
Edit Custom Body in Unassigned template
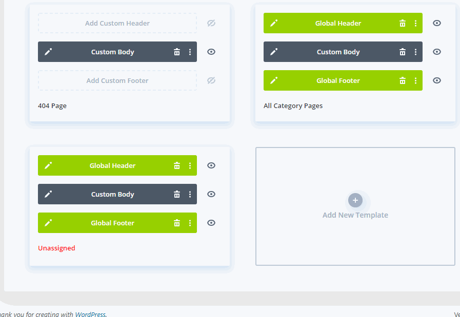[48, 194]
